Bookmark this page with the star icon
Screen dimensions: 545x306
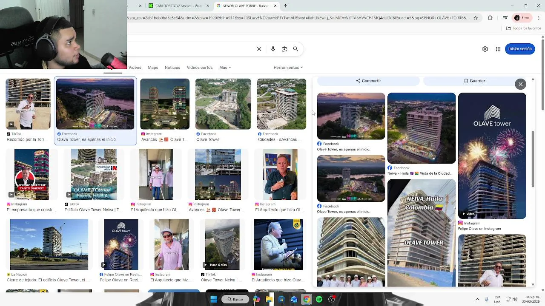[x=476, y=18]
